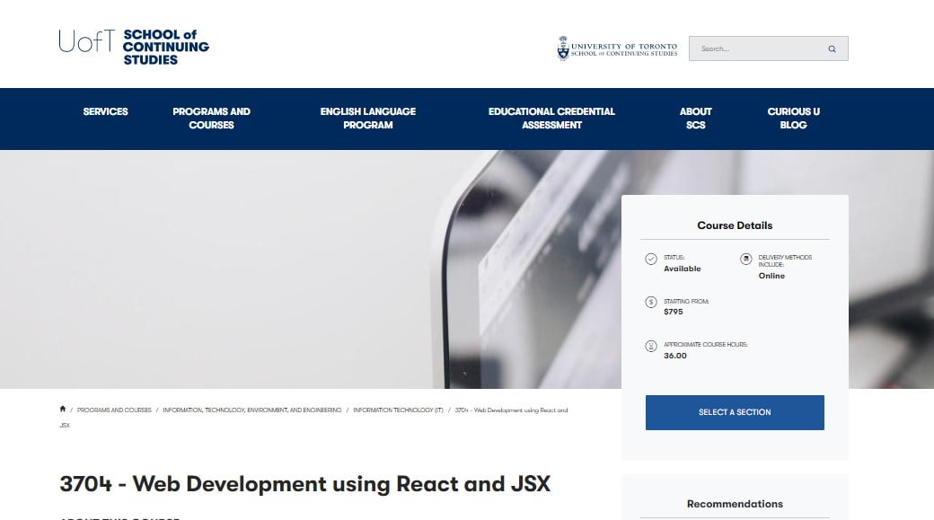The width and height of the screenshot is (934, 520).
Task: Focus the Search input field
Action: tap(769, 48)
